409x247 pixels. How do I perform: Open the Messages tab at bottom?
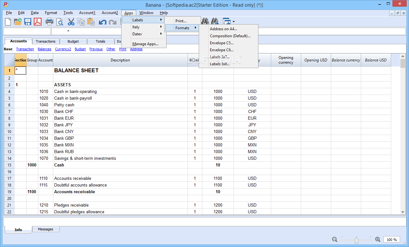pyautogui.click(x=46, y=229)
